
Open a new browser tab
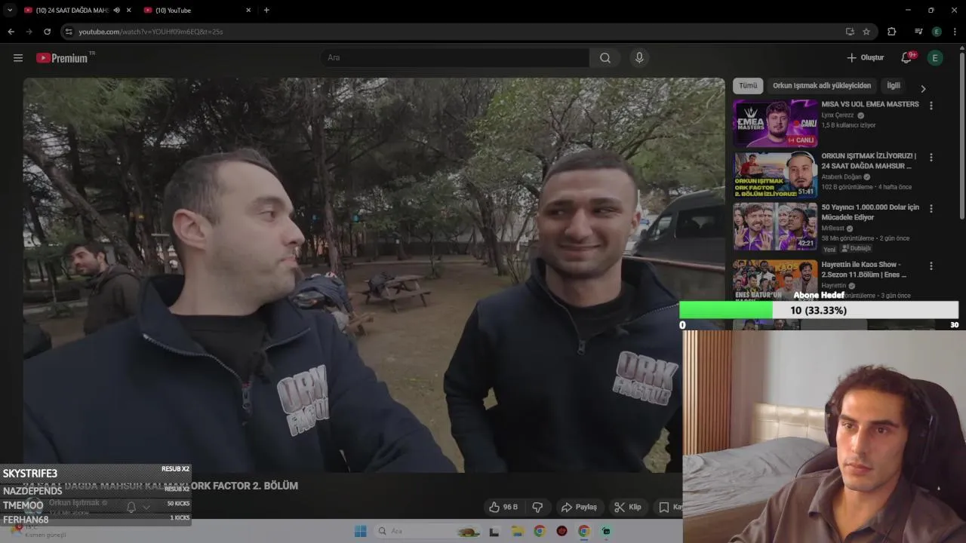[x=266, y=10]
